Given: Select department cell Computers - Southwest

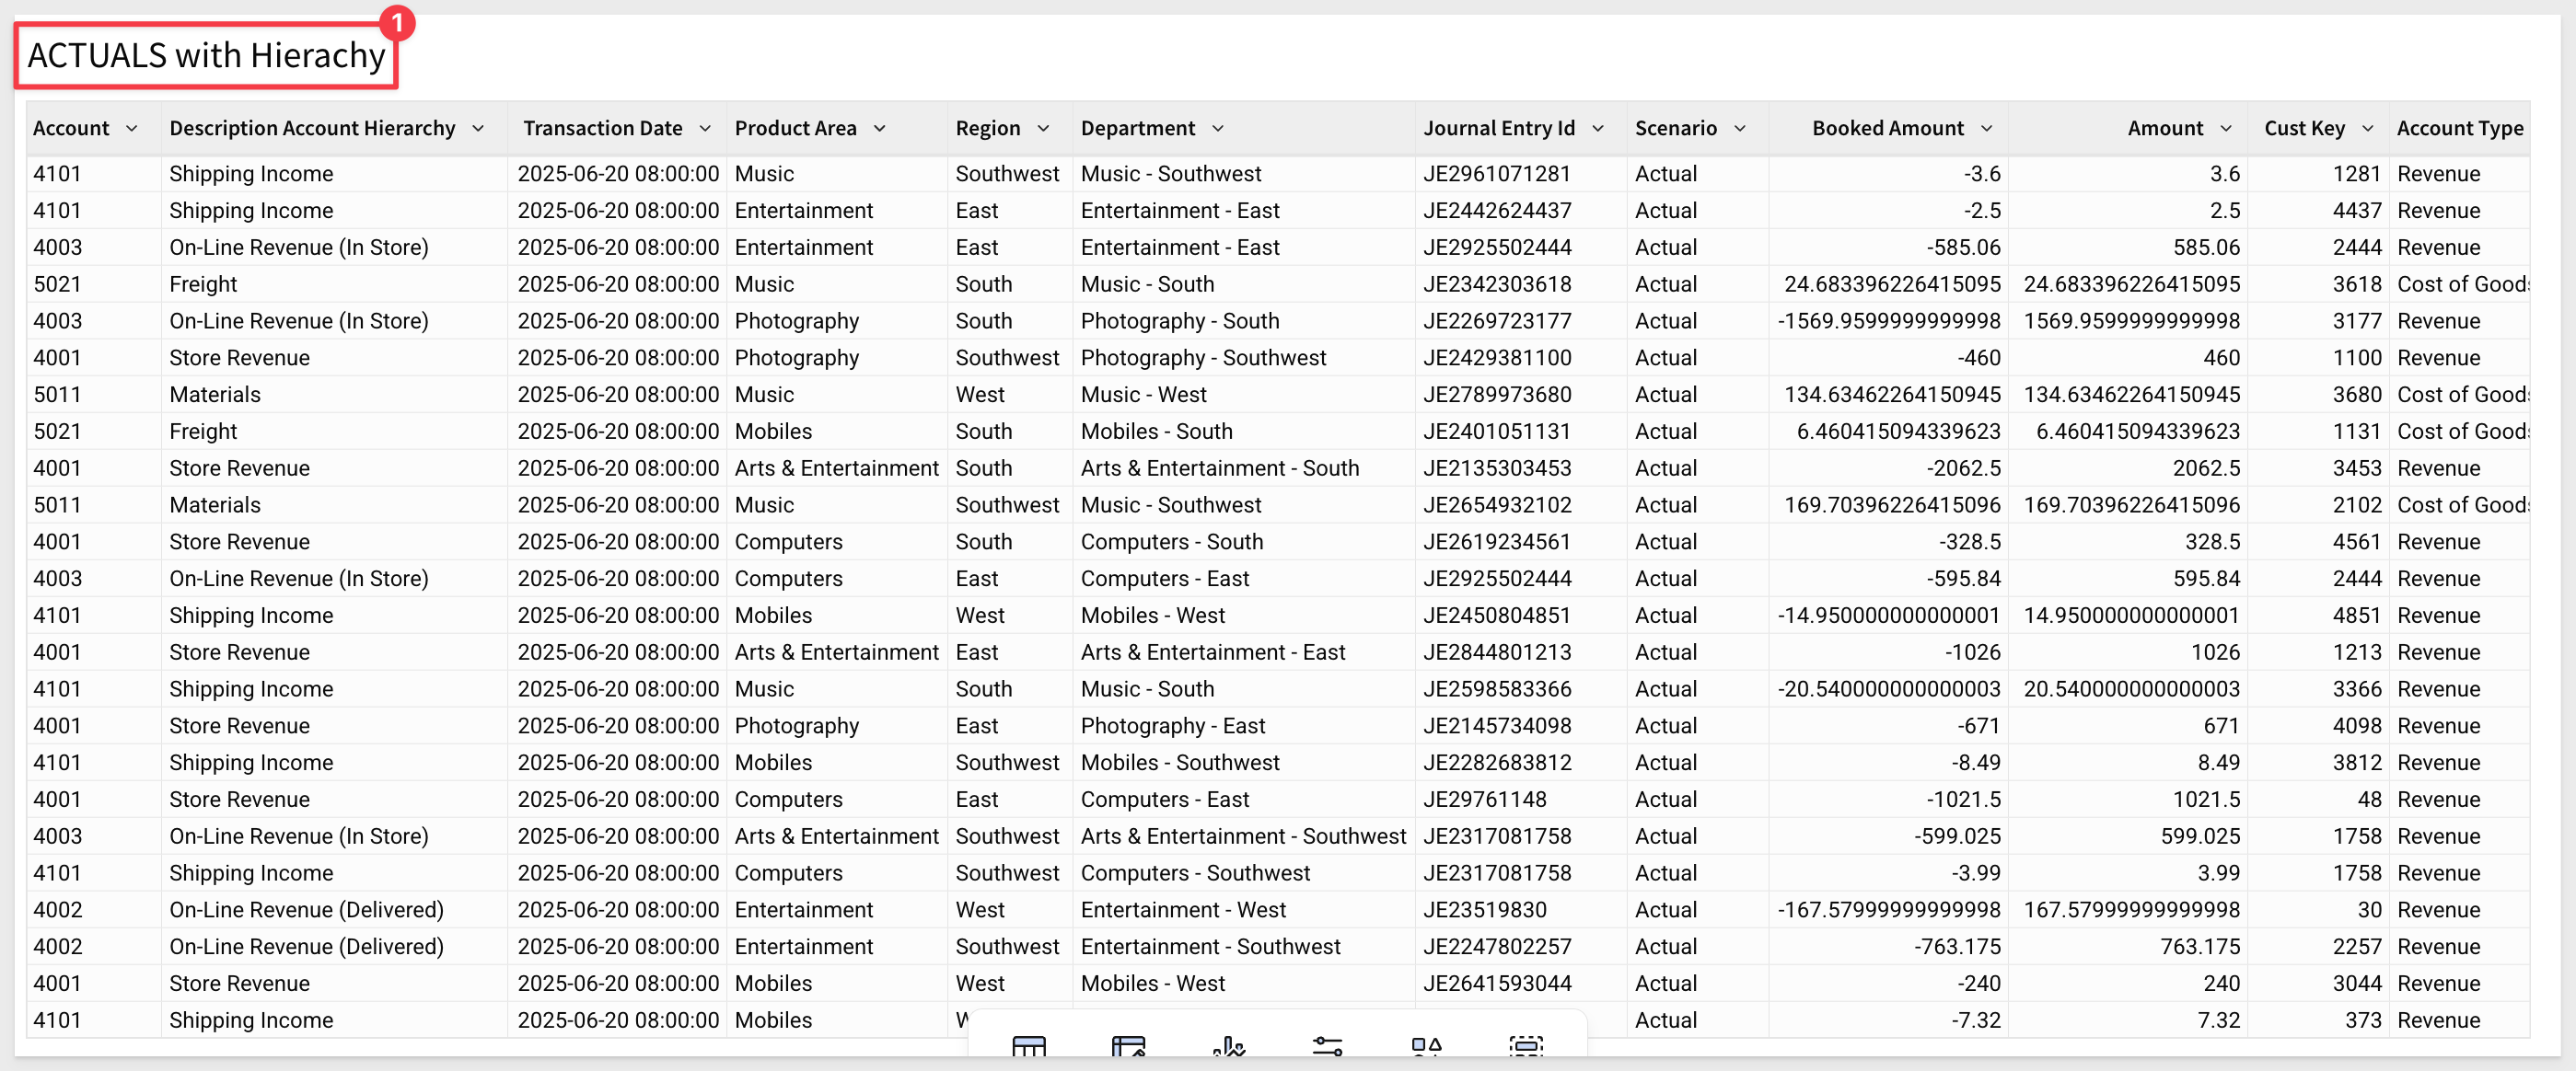Looking at the screenshot, I should (x=1195, y=874).
